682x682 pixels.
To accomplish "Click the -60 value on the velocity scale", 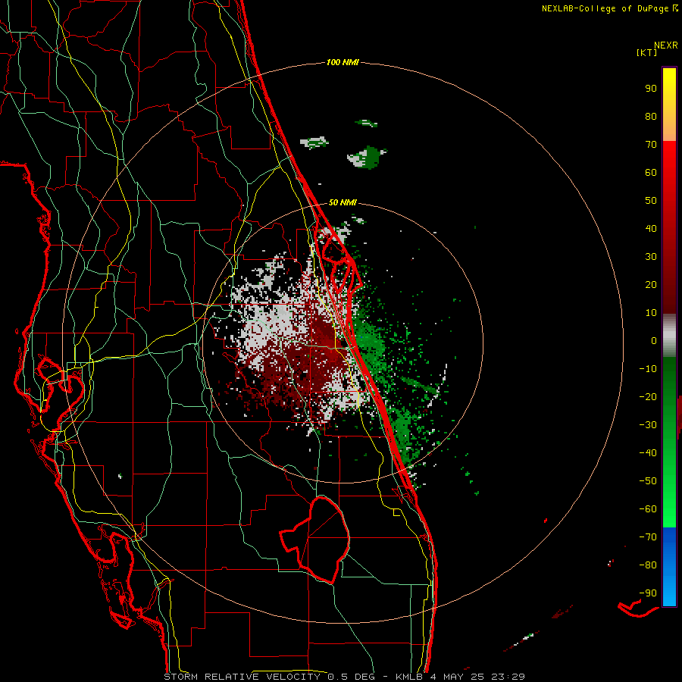I will tap(648, 509).
